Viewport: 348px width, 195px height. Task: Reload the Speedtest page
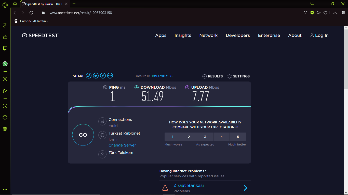click(31, 13)
